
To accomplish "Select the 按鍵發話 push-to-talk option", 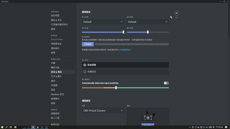I will [x=125, y=72].
